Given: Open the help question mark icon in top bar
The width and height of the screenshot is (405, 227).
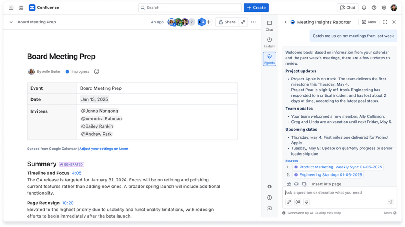Looking at the screenshot, I should (x=374, y=8).
